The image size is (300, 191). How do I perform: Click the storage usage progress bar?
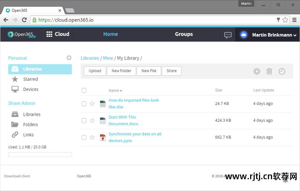tap(40, 155)
